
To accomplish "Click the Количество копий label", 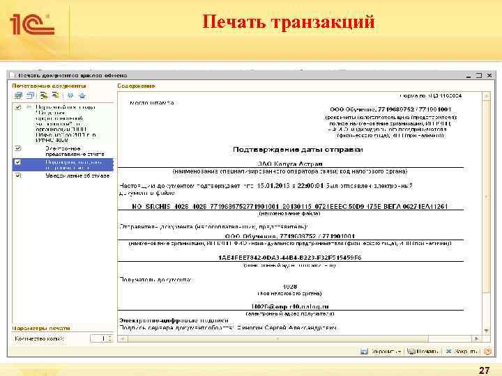I will 39,338.
